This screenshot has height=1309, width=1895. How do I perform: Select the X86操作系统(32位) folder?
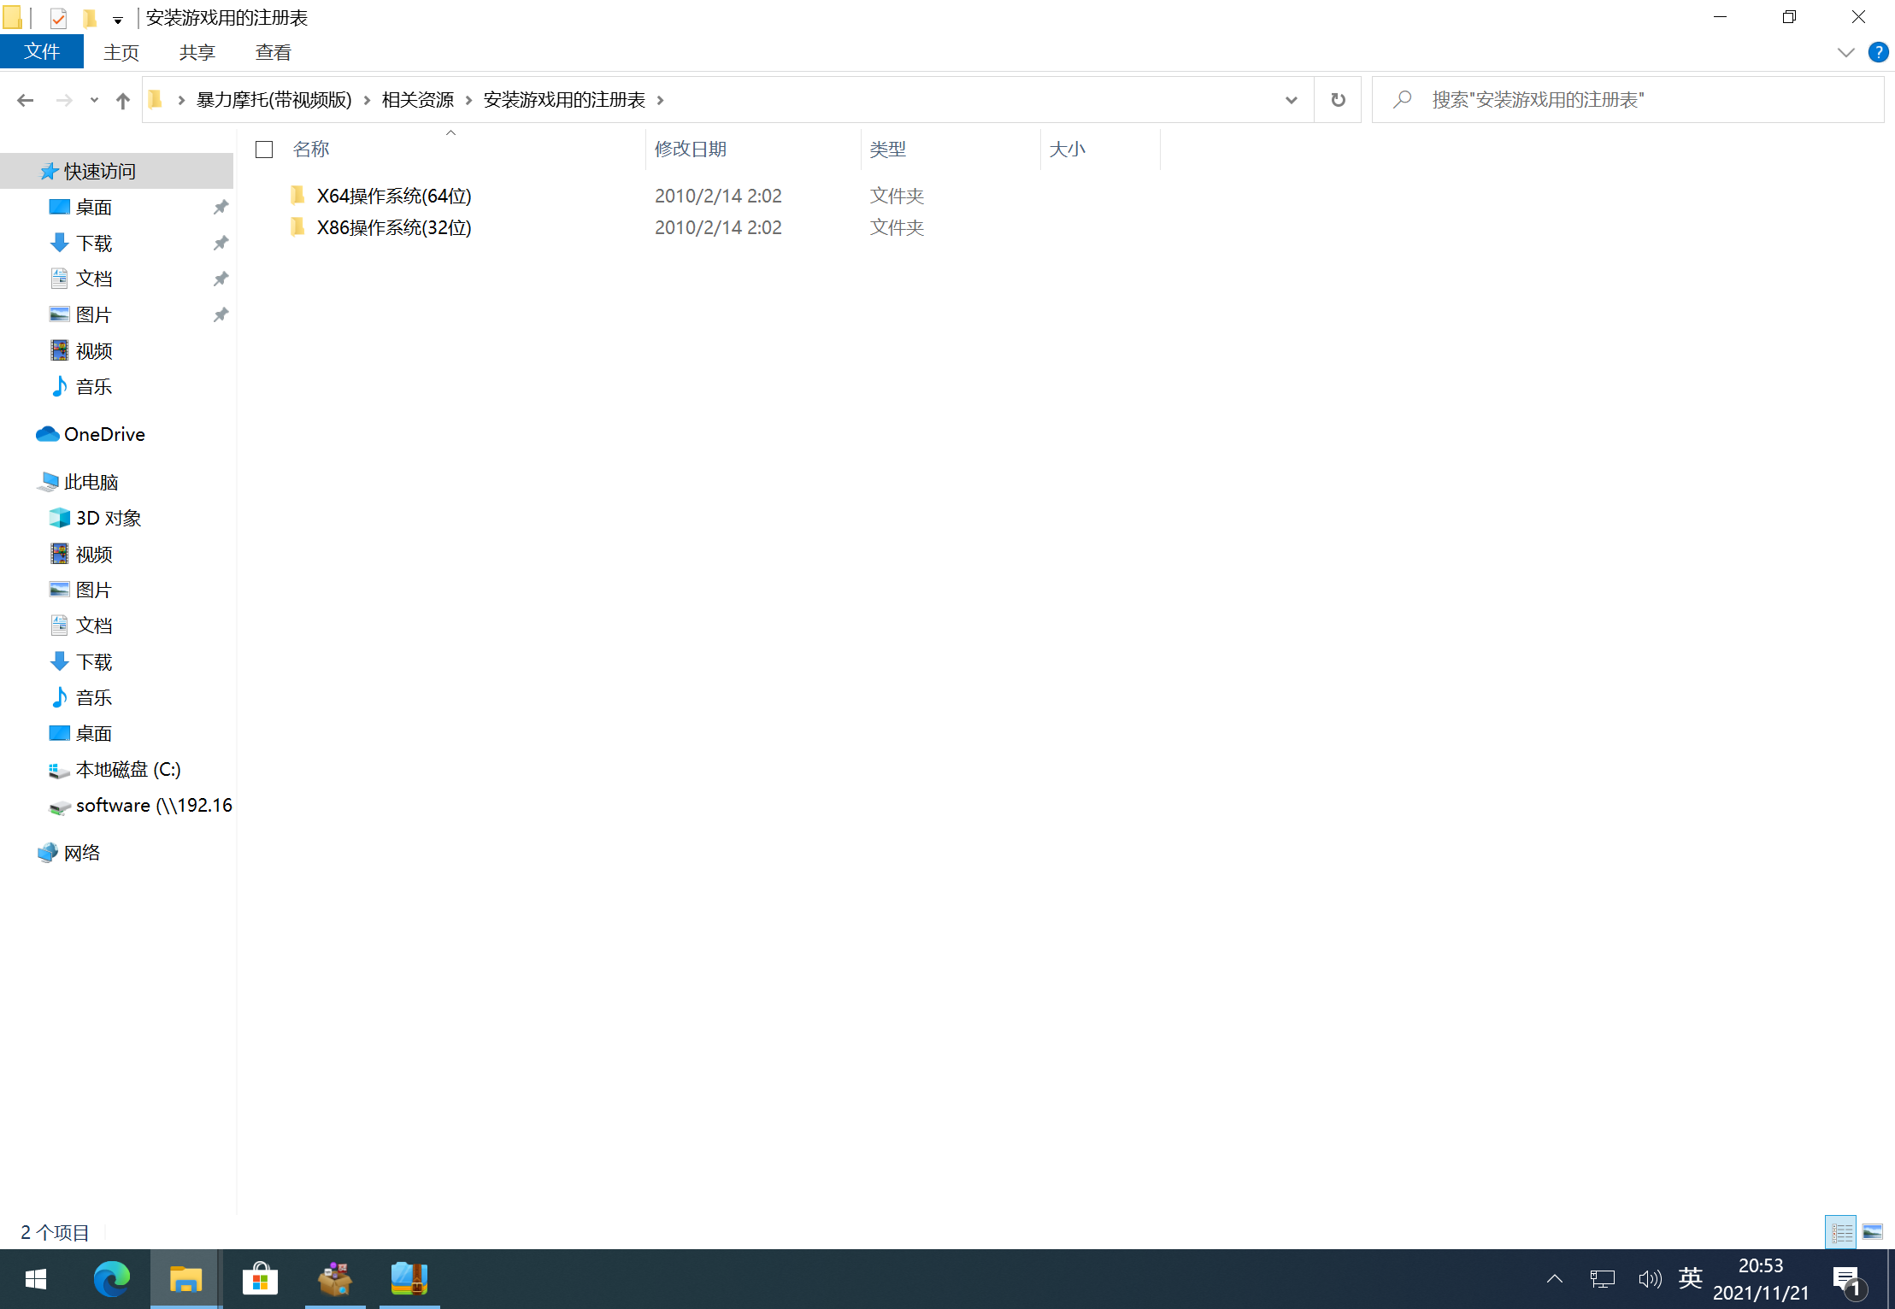point(394,227)
